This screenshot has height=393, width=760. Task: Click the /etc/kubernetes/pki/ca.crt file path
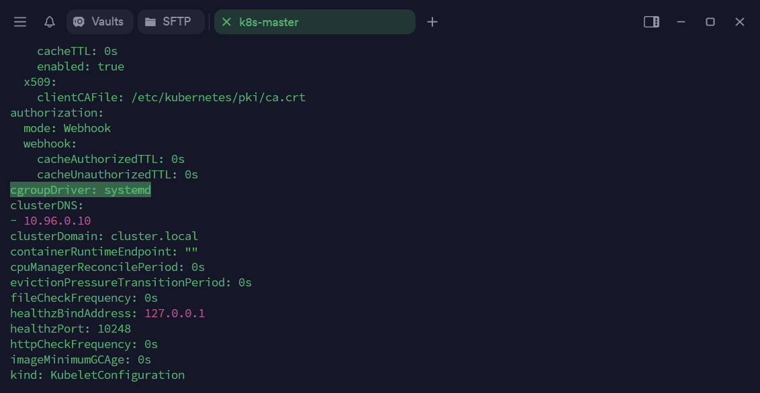218,97
